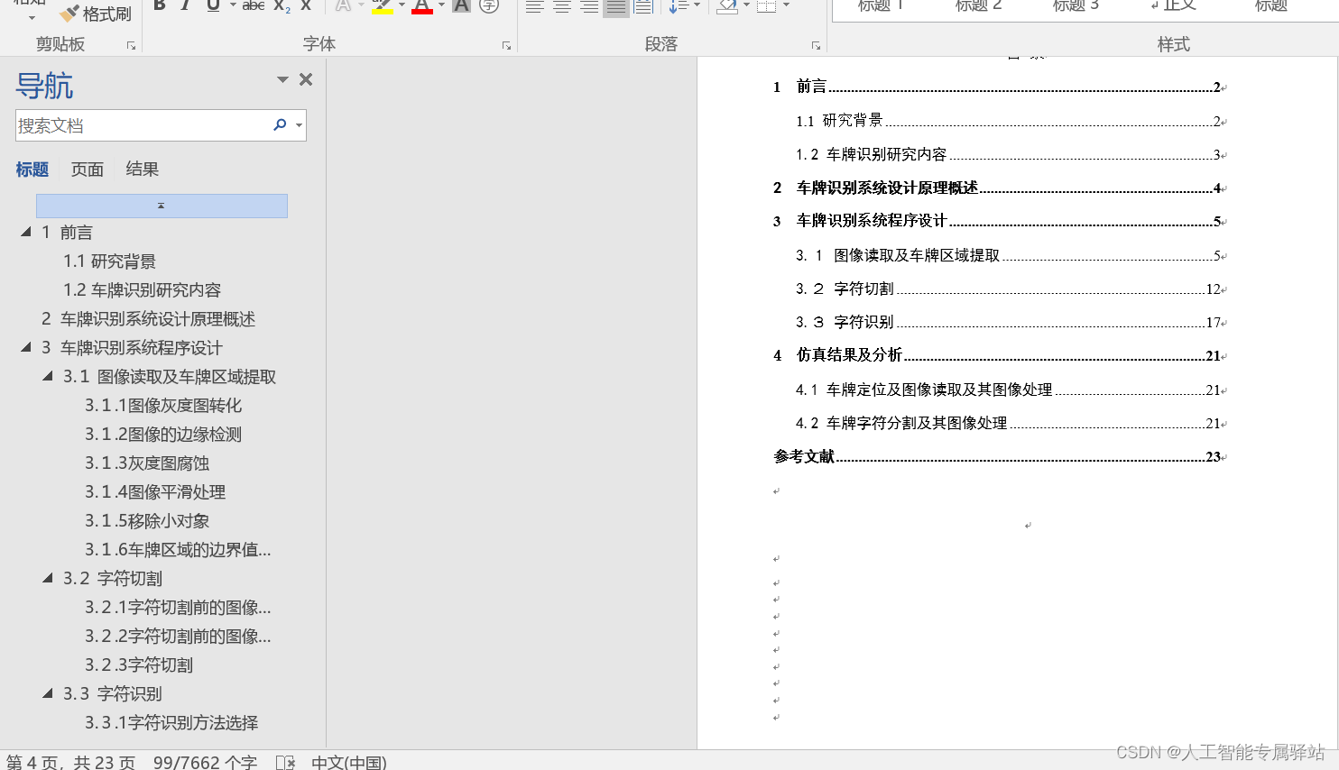Viewport: 1339px width, 770px height.
Task: Go to heading '3.1.5移除小对象'
Action: (147, 520)
